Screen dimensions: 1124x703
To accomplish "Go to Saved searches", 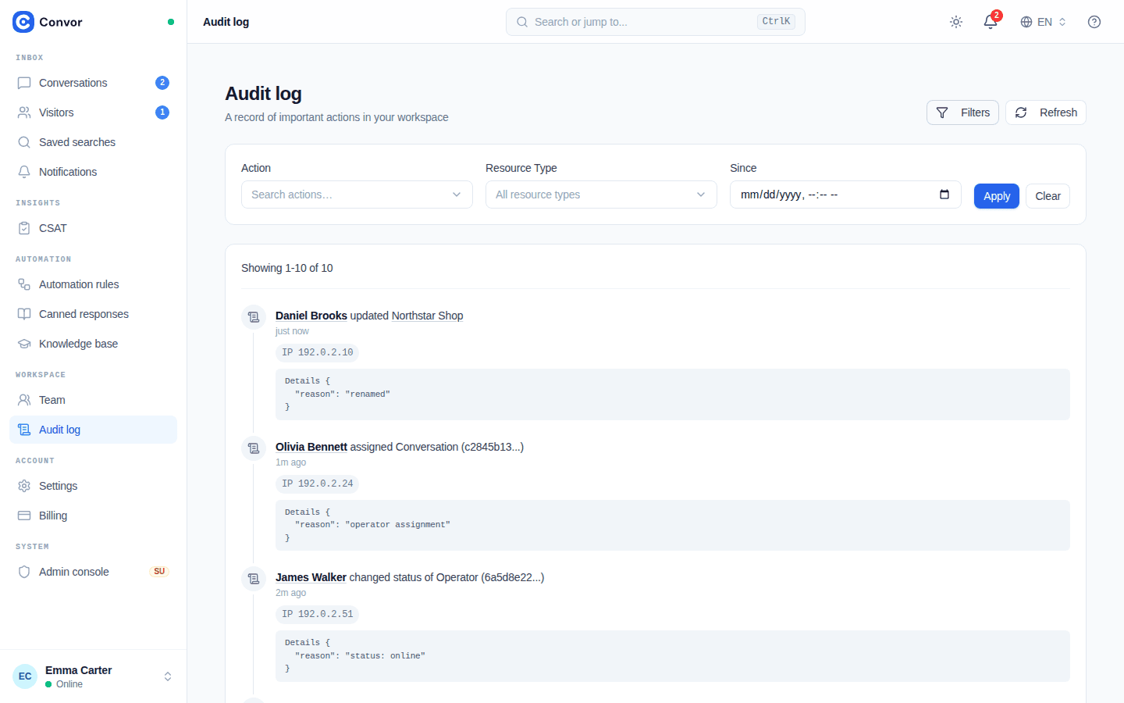I will 93,142.
